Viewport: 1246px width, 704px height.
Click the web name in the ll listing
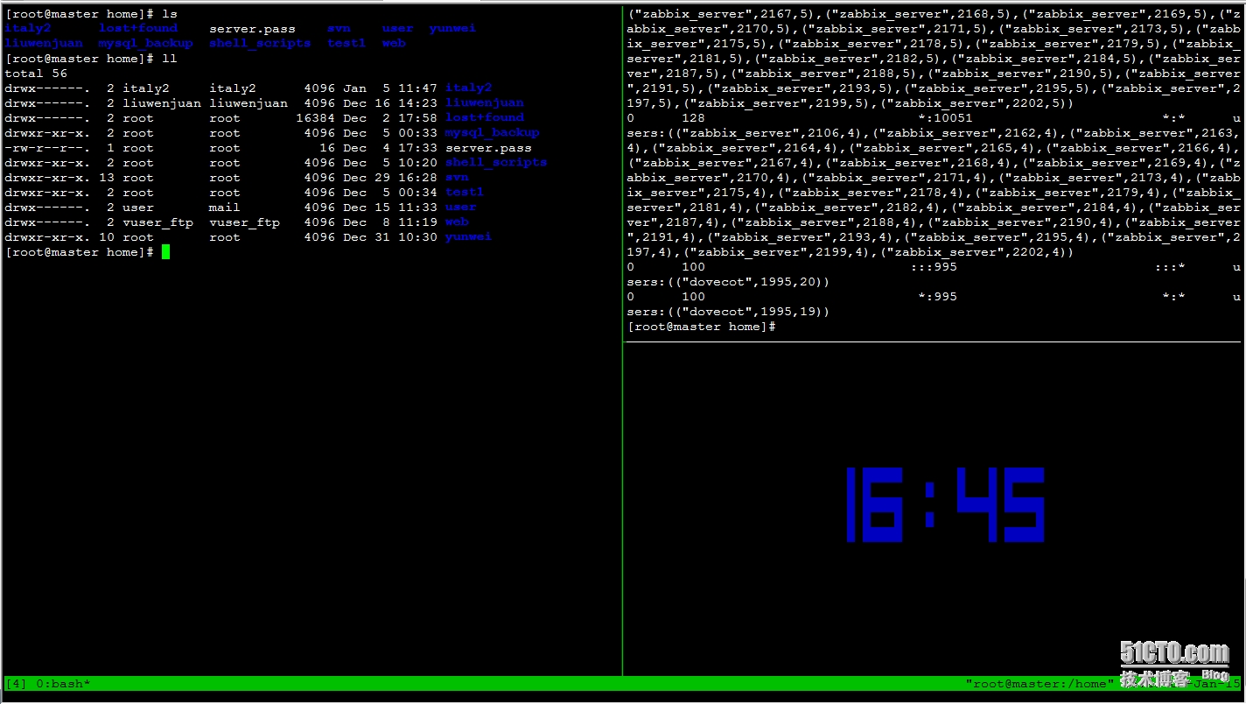click(457, 222)
